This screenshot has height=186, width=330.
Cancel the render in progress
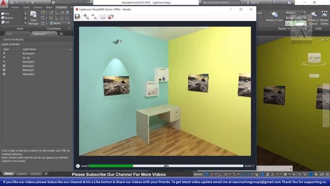tap(111, 17)
